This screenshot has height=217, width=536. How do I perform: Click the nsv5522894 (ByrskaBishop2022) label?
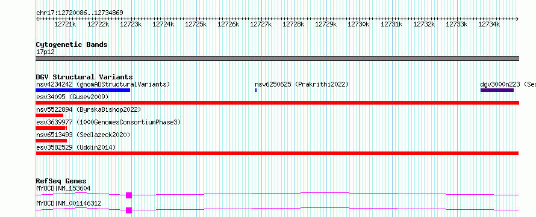click(89, 109)
